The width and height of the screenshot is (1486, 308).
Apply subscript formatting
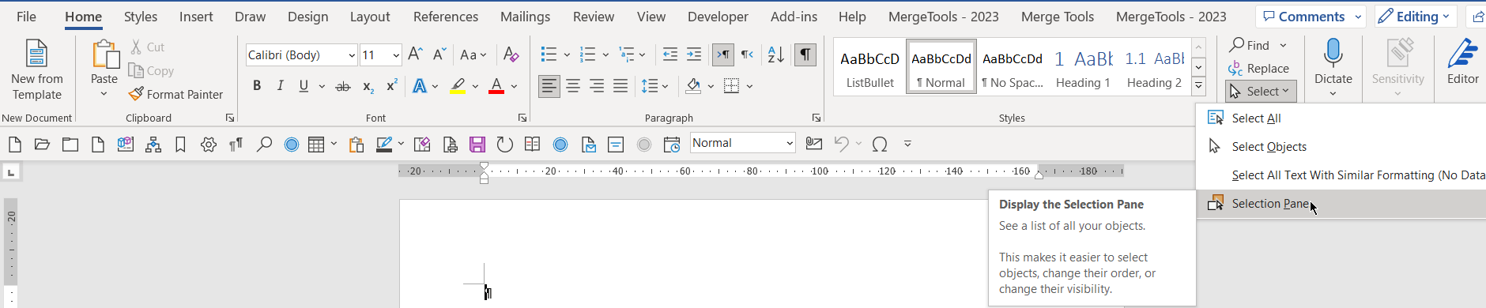[x=368, y=86]
